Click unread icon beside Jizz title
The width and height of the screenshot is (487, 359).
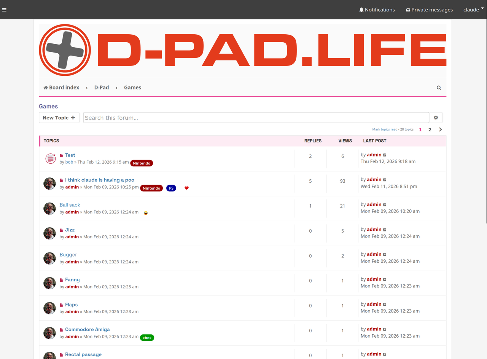[61, 230]
